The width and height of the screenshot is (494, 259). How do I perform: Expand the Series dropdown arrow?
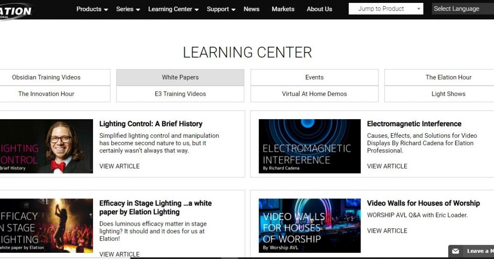[138, 10]
